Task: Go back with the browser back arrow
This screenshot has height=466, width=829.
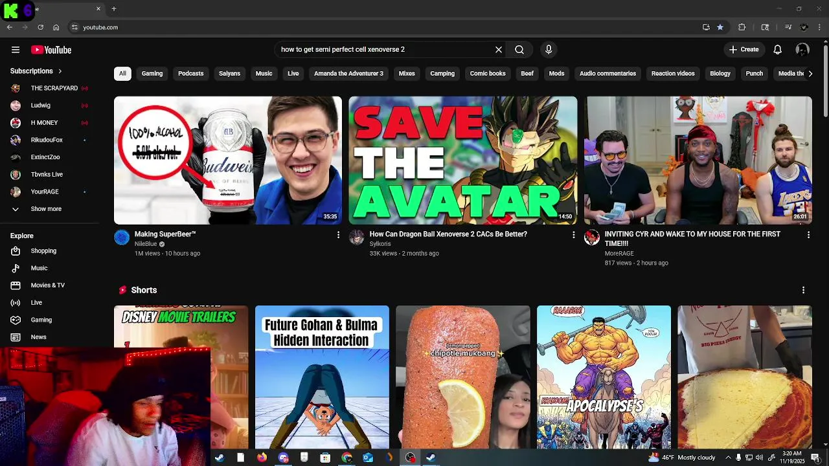Action: click(x=10, y=27)
